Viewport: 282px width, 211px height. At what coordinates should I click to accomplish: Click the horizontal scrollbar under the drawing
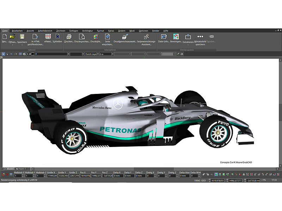155,169
